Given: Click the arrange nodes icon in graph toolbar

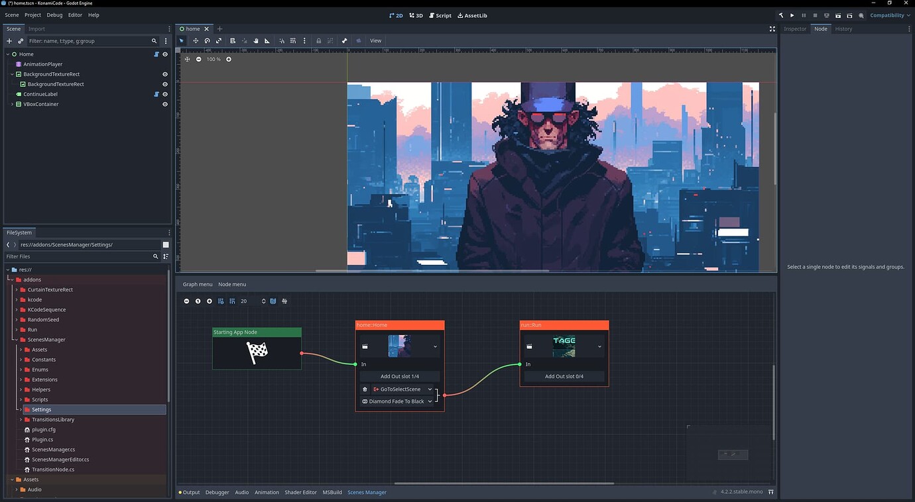Looking at the screenshot, I should click(284, 301).
